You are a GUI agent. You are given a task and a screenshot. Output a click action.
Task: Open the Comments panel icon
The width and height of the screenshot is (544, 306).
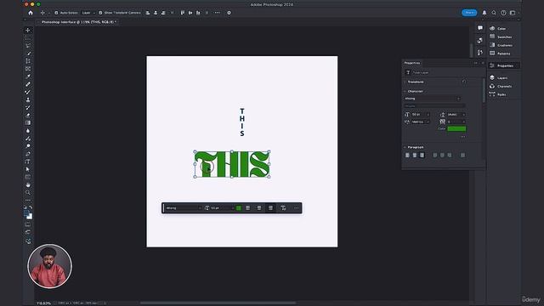pos(480,28)
